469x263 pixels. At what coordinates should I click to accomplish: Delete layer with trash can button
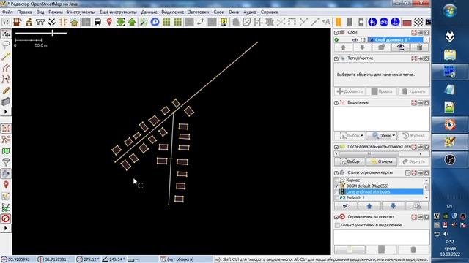point(419,47)
